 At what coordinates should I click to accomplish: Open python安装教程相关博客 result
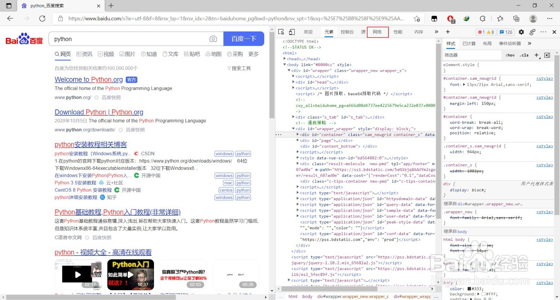91,144
